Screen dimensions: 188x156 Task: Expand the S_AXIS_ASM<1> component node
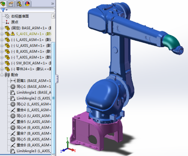coord(2,34)
